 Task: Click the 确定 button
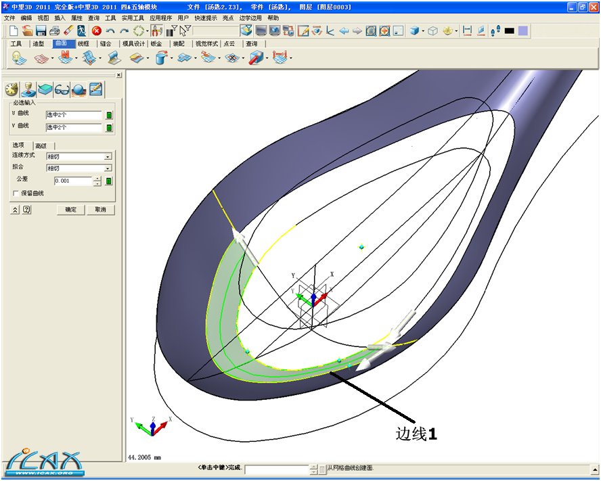click(x=70, y=210)
